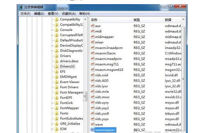The width and height of the screenshot is (199, 133).
Task: Click the tree pane scrollbar thumb
Action: 85,96
